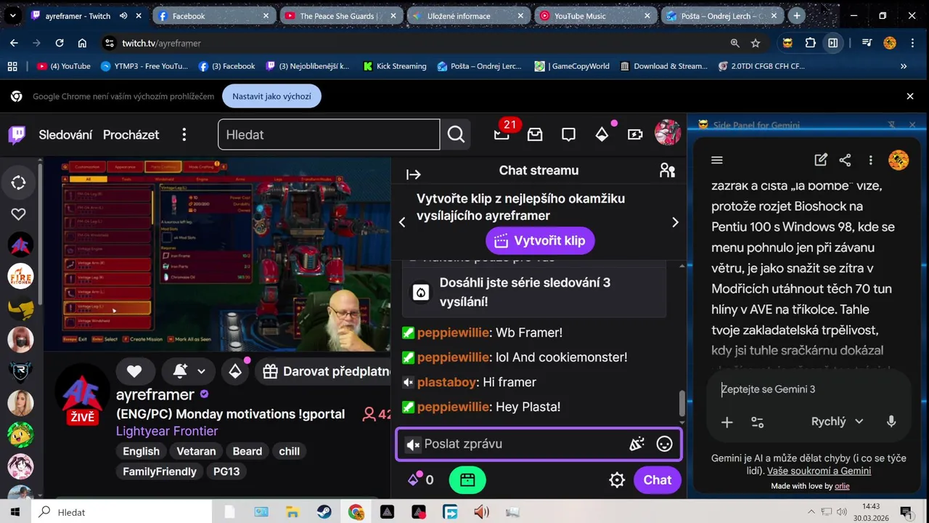Switch to the Facebook tab

click(214, 15)
